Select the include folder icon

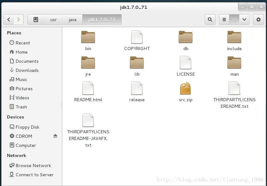click(x=234, y=37)
